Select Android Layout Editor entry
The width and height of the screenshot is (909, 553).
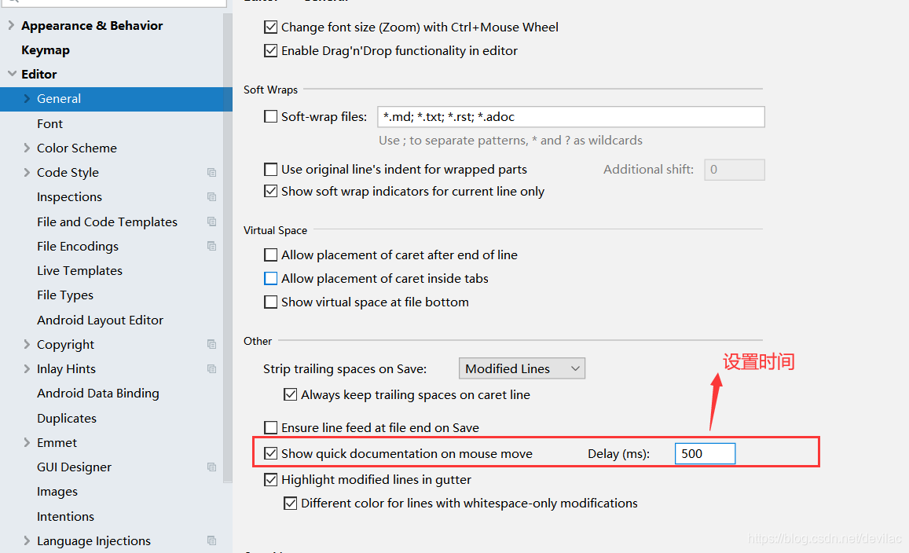point(101,320)
